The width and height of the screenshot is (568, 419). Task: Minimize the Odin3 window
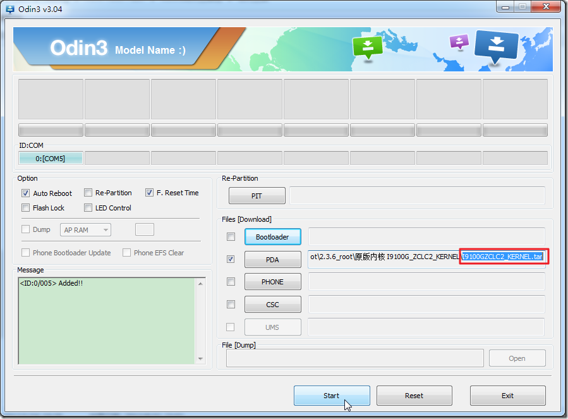pyautogui.click(x=505, y=7)
